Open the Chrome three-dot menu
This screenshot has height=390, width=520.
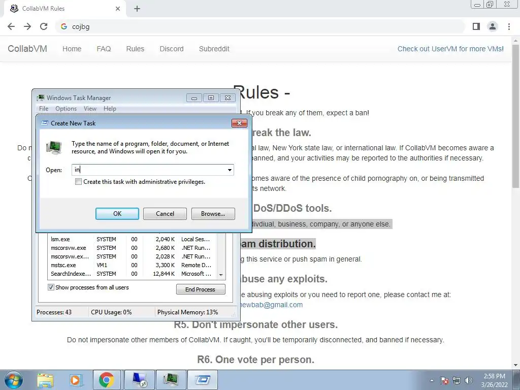click(509, 26)
